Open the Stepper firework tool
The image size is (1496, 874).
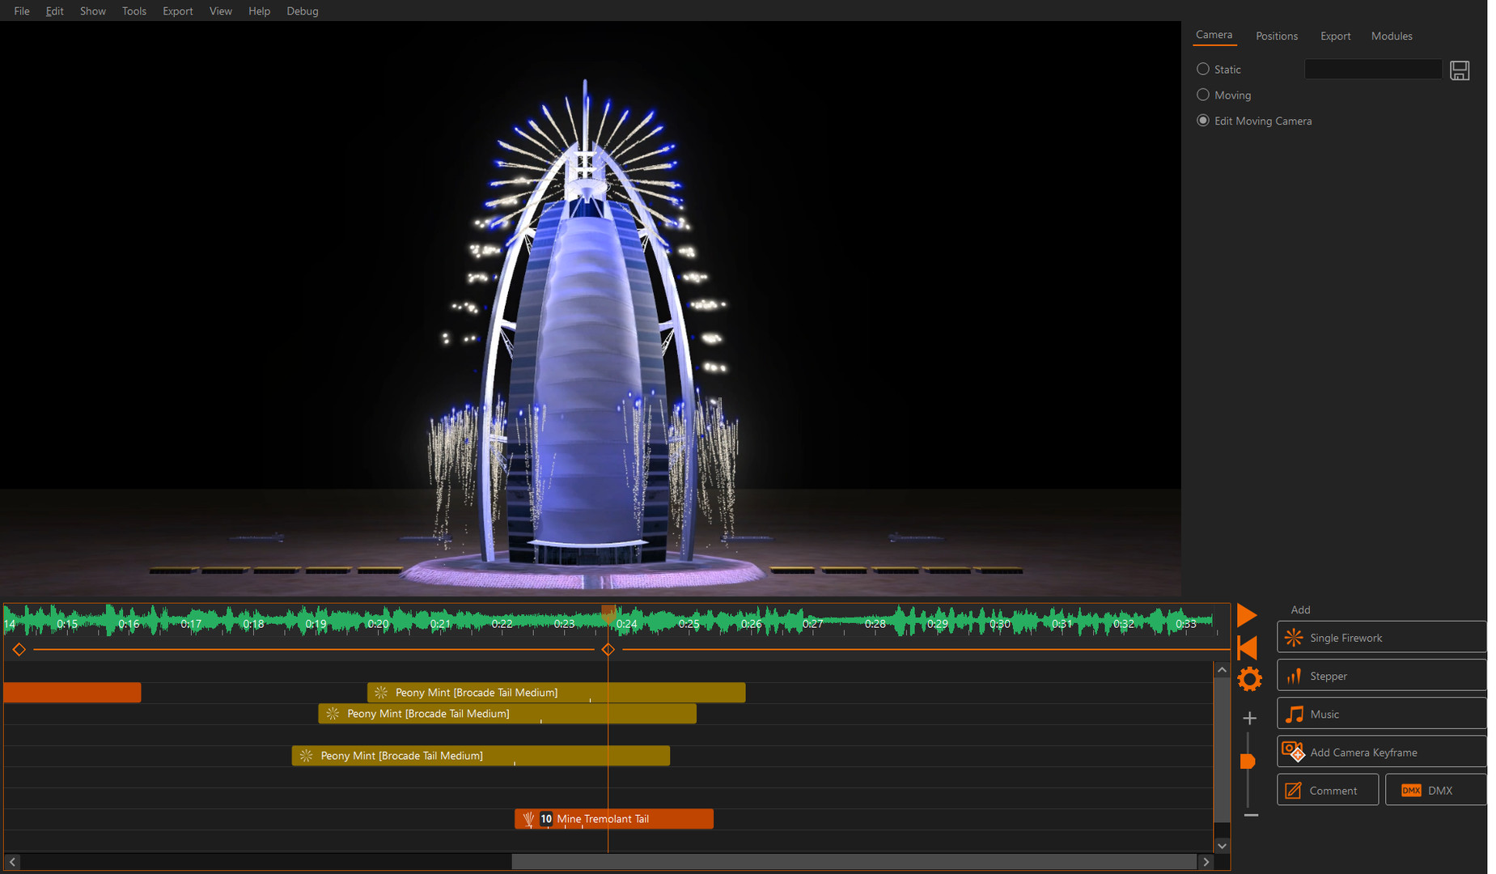click(x=1329, y=676)
